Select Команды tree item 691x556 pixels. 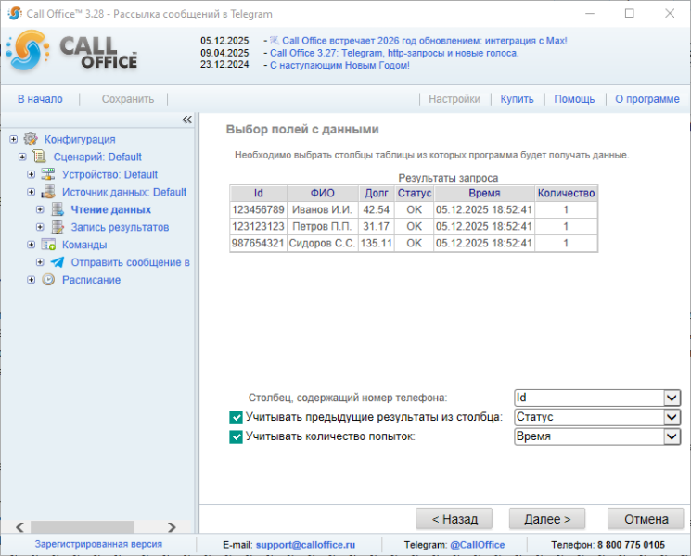[84, 245]
